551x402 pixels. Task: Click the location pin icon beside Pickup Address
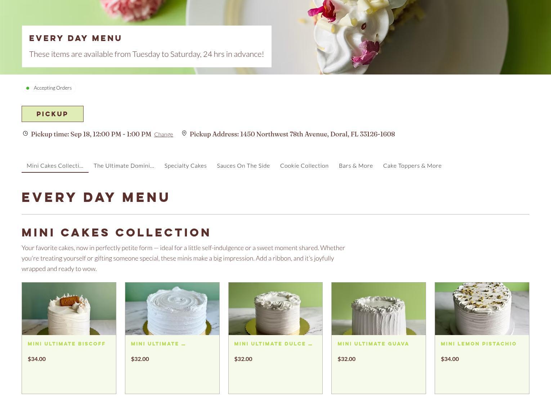pos(184,134)
